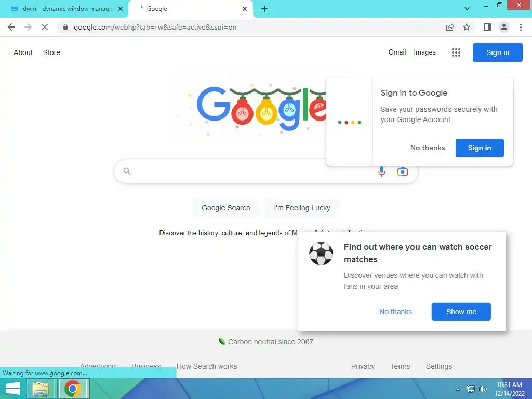This screenshot has height=399, width=532.
Task: Click the magnifier icon in search box
Action: click(x=127, y=171)
